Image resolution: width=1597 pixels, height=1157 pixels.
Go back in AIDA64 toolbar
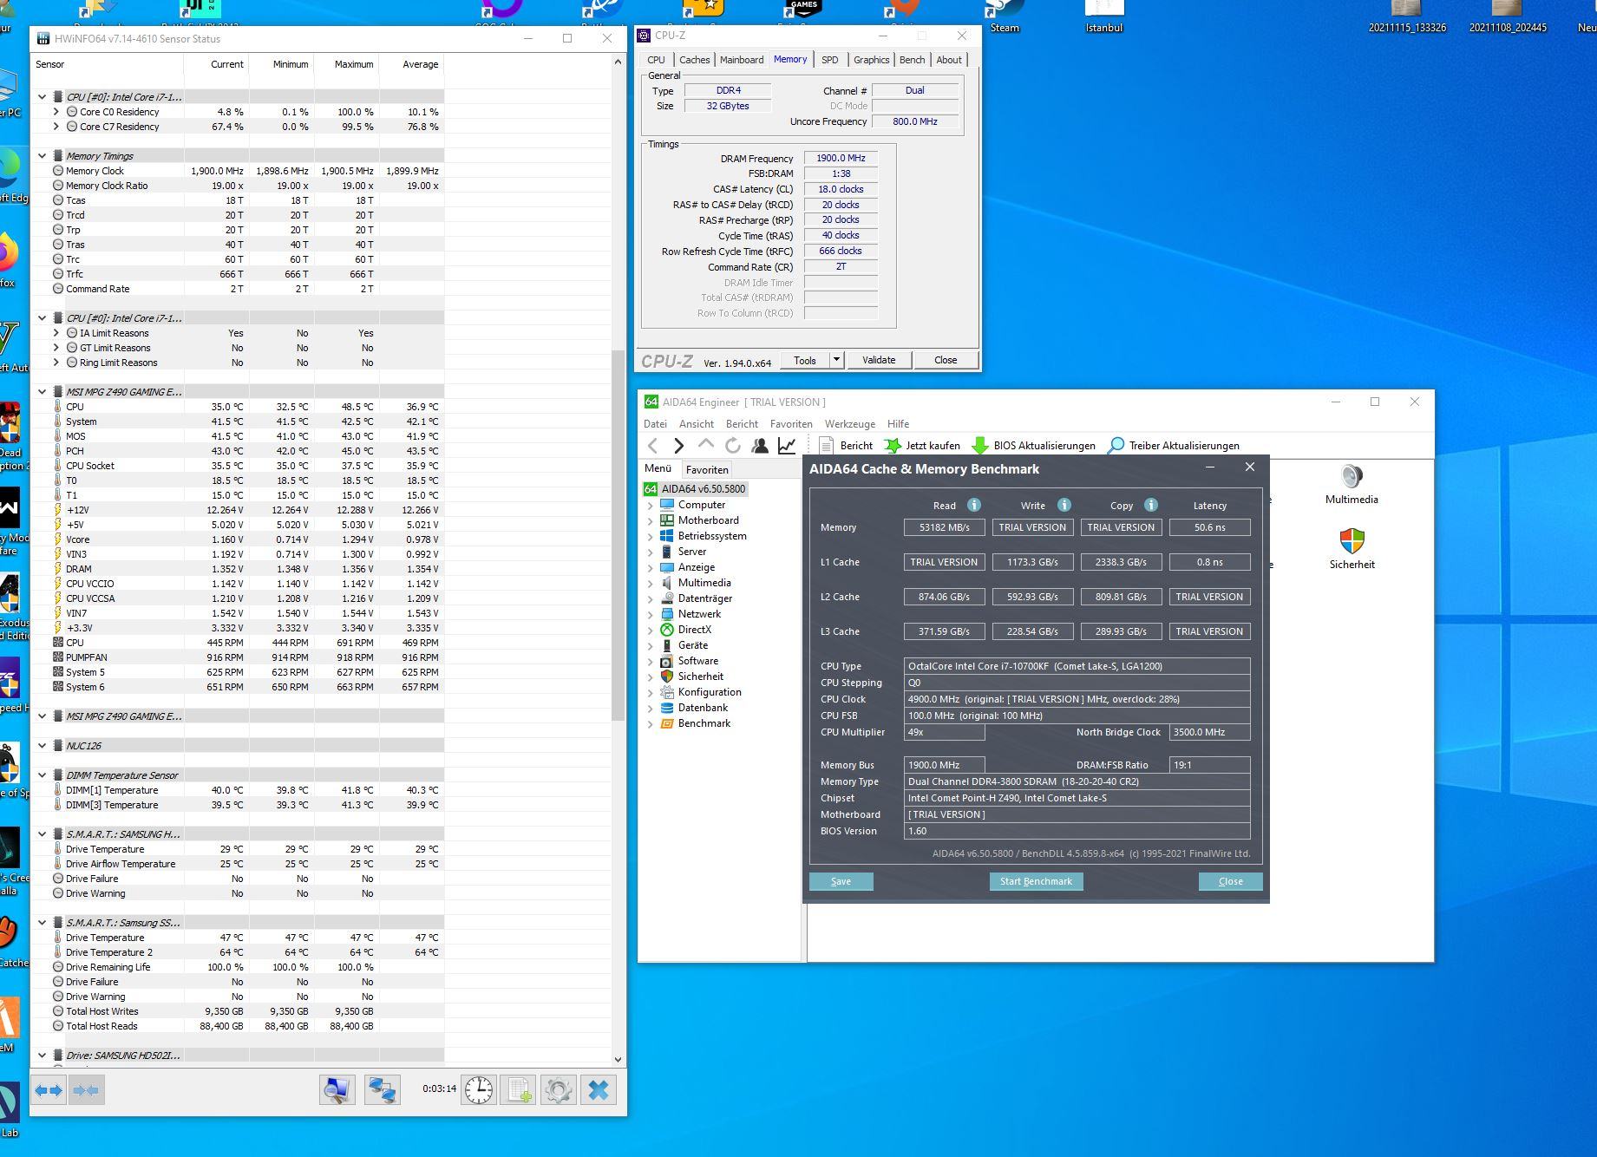tap(653, 446)
